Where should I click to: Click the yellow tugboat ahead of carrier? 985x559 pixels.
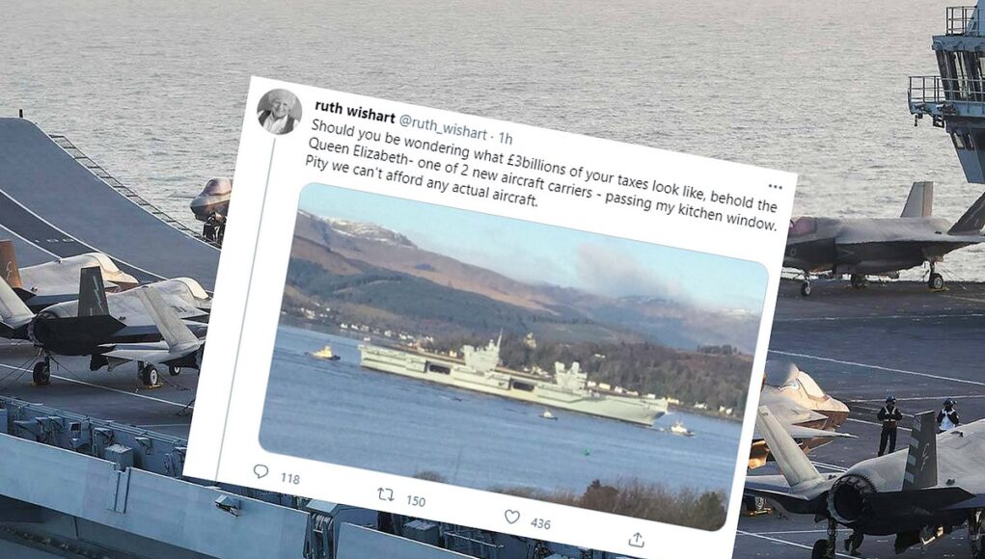[325, 354]
